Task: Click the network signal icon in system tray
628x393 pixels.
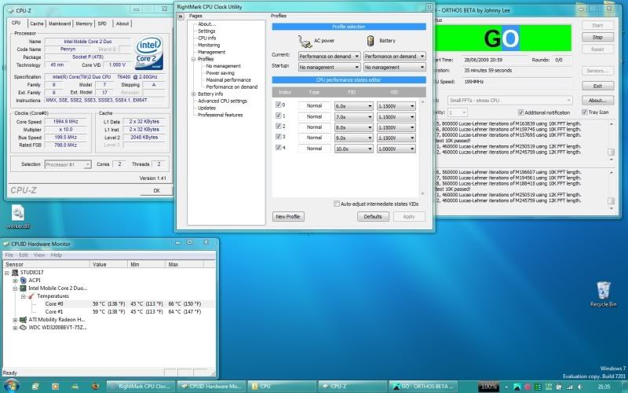Action: click(x=569, y=387)
